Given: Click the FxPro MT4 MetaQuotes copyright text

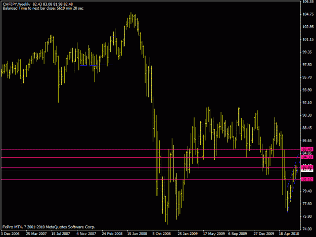Looking at the screenshot, I should tap(49, 227).
